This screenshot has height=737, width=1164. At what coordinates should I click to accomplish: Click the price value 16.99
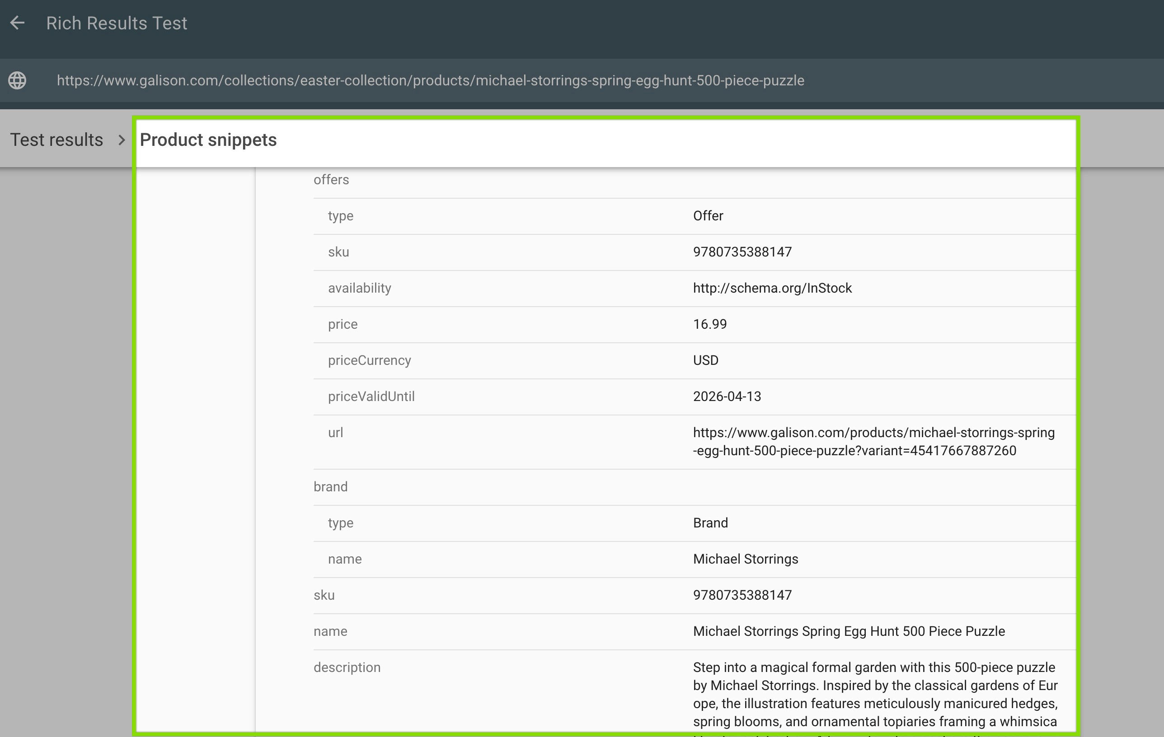coord(710,324)
